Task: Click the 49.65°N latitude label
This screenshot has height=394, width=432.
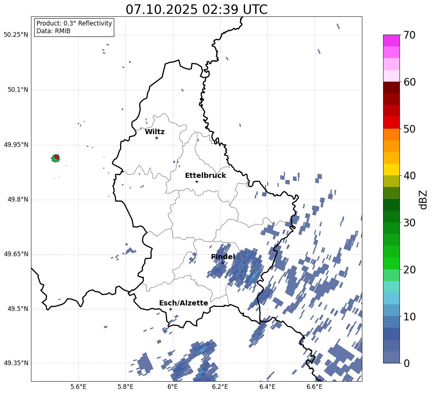Action: pyautogui.click(x=16, y=254)
